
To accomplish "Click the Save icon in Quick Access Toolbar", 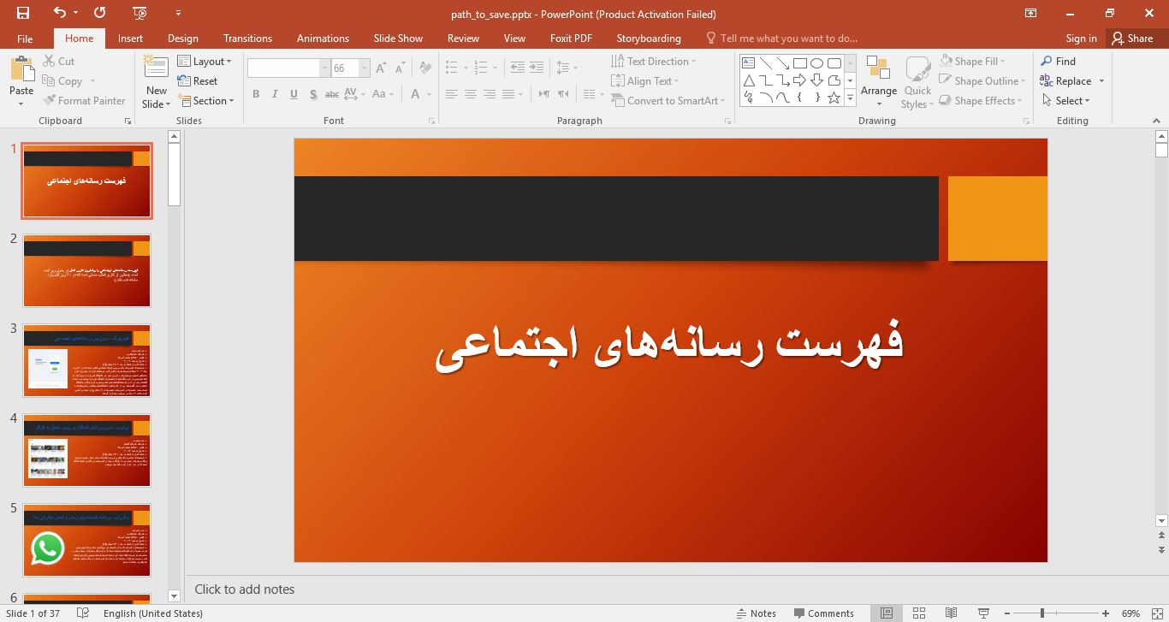I will tap(23, 13).
